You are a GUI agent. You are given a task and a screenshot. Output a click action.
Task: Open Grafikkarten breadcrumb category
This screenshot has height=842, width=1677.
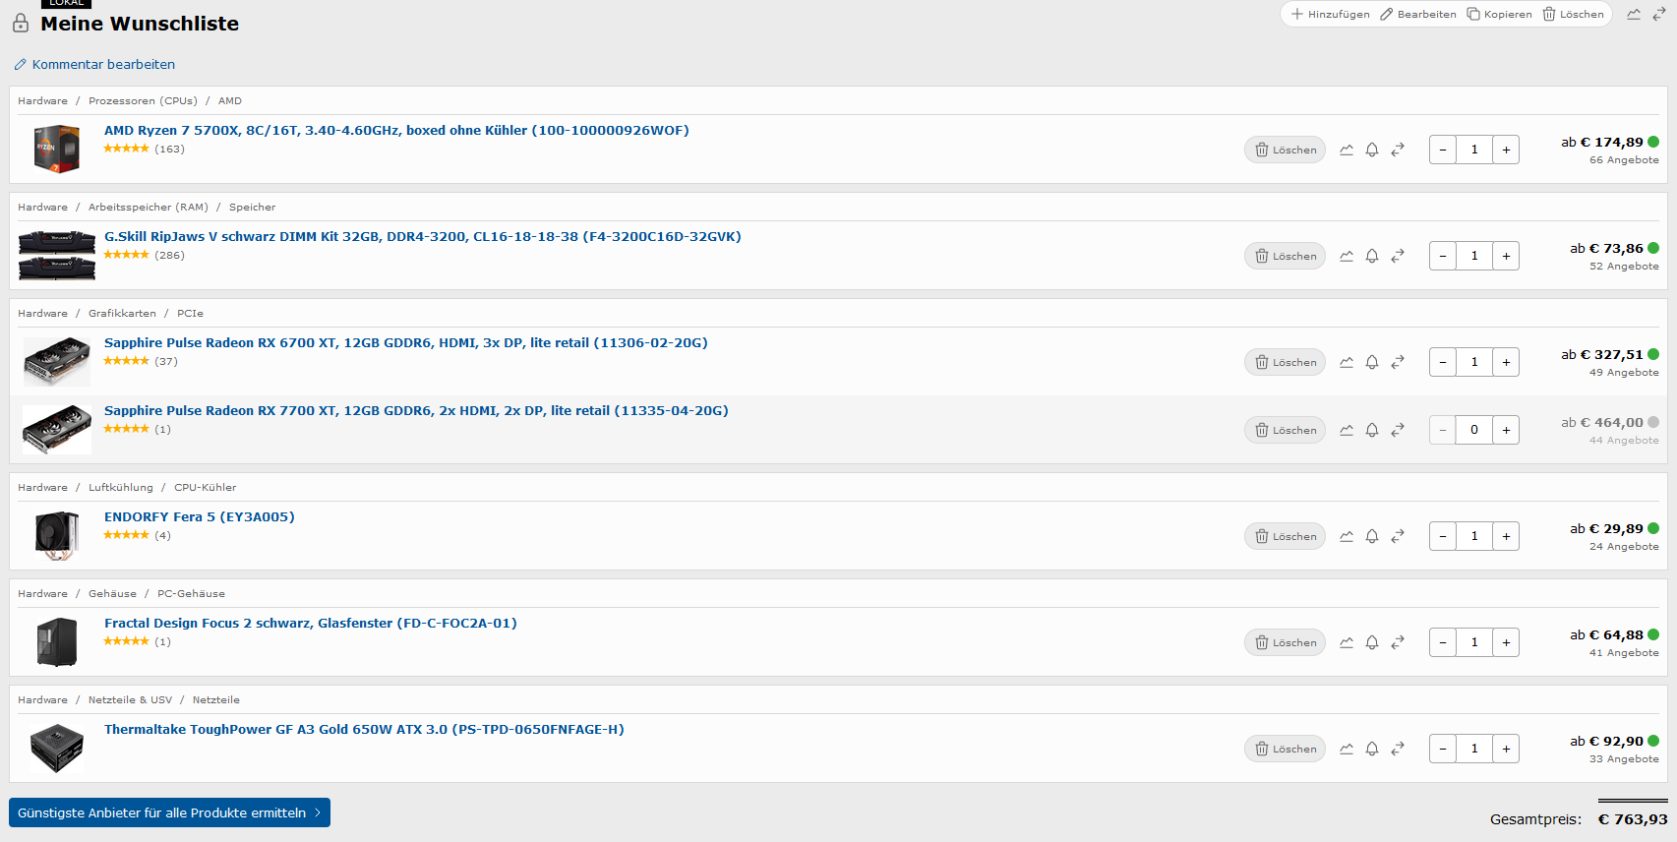tap(122, 313)
